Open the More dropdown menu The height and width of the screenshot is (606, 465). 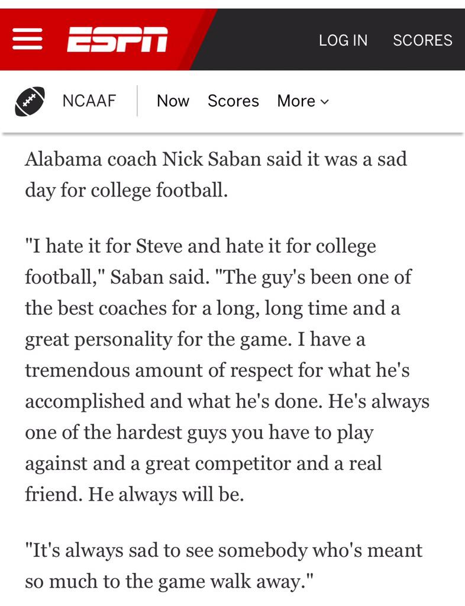point(302,101)
